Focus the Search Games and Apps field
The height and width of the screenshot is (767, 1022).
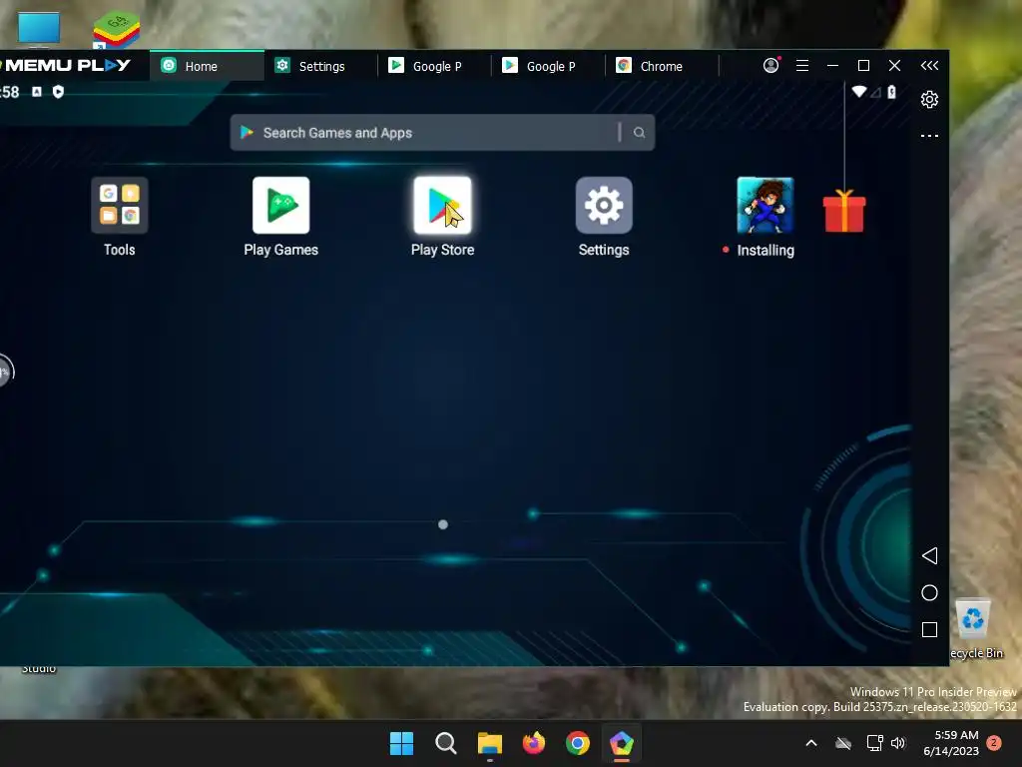[x=442, y=133]
